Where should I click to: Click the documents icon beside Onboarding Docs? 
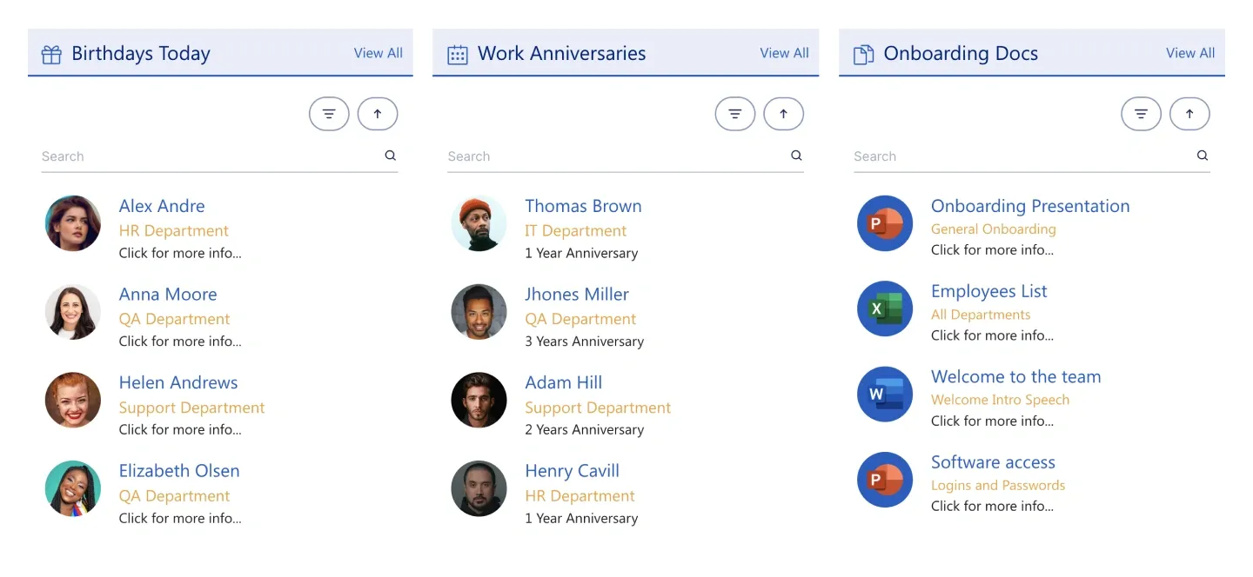click(x=863, y=55)
